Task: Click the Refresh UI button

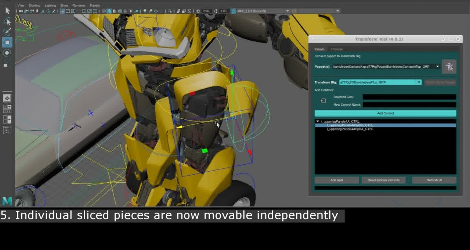Action: pyautogui.click(x=434, y=180)
